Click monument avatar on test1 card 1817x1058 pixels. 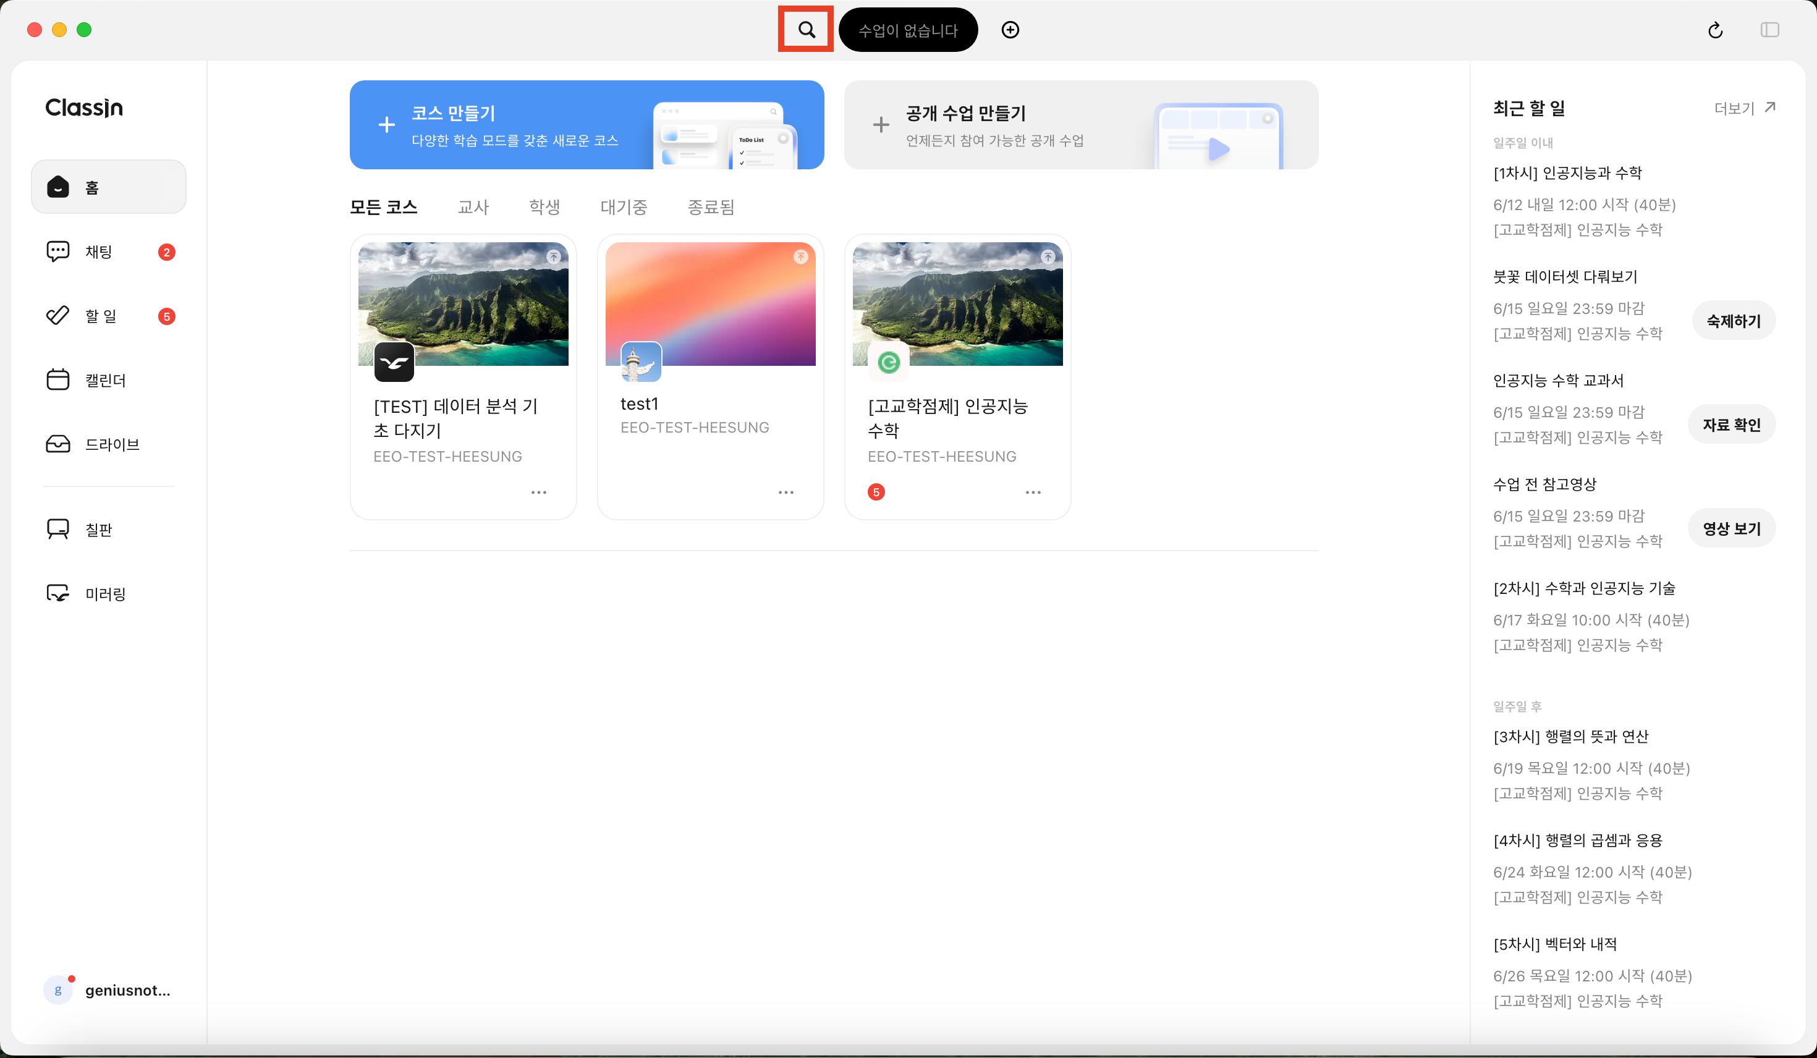[641, 362]
